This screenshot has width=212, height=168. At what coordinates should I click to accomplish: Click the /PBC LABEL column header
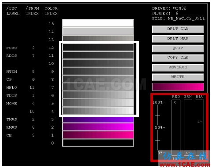13,11
